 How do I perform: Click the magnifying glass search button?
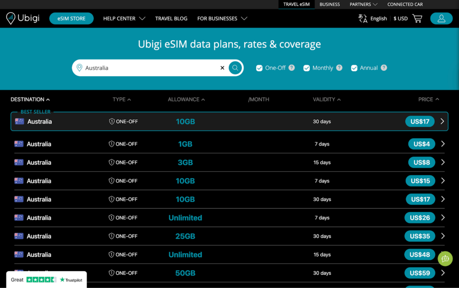(x=235, y=68)
